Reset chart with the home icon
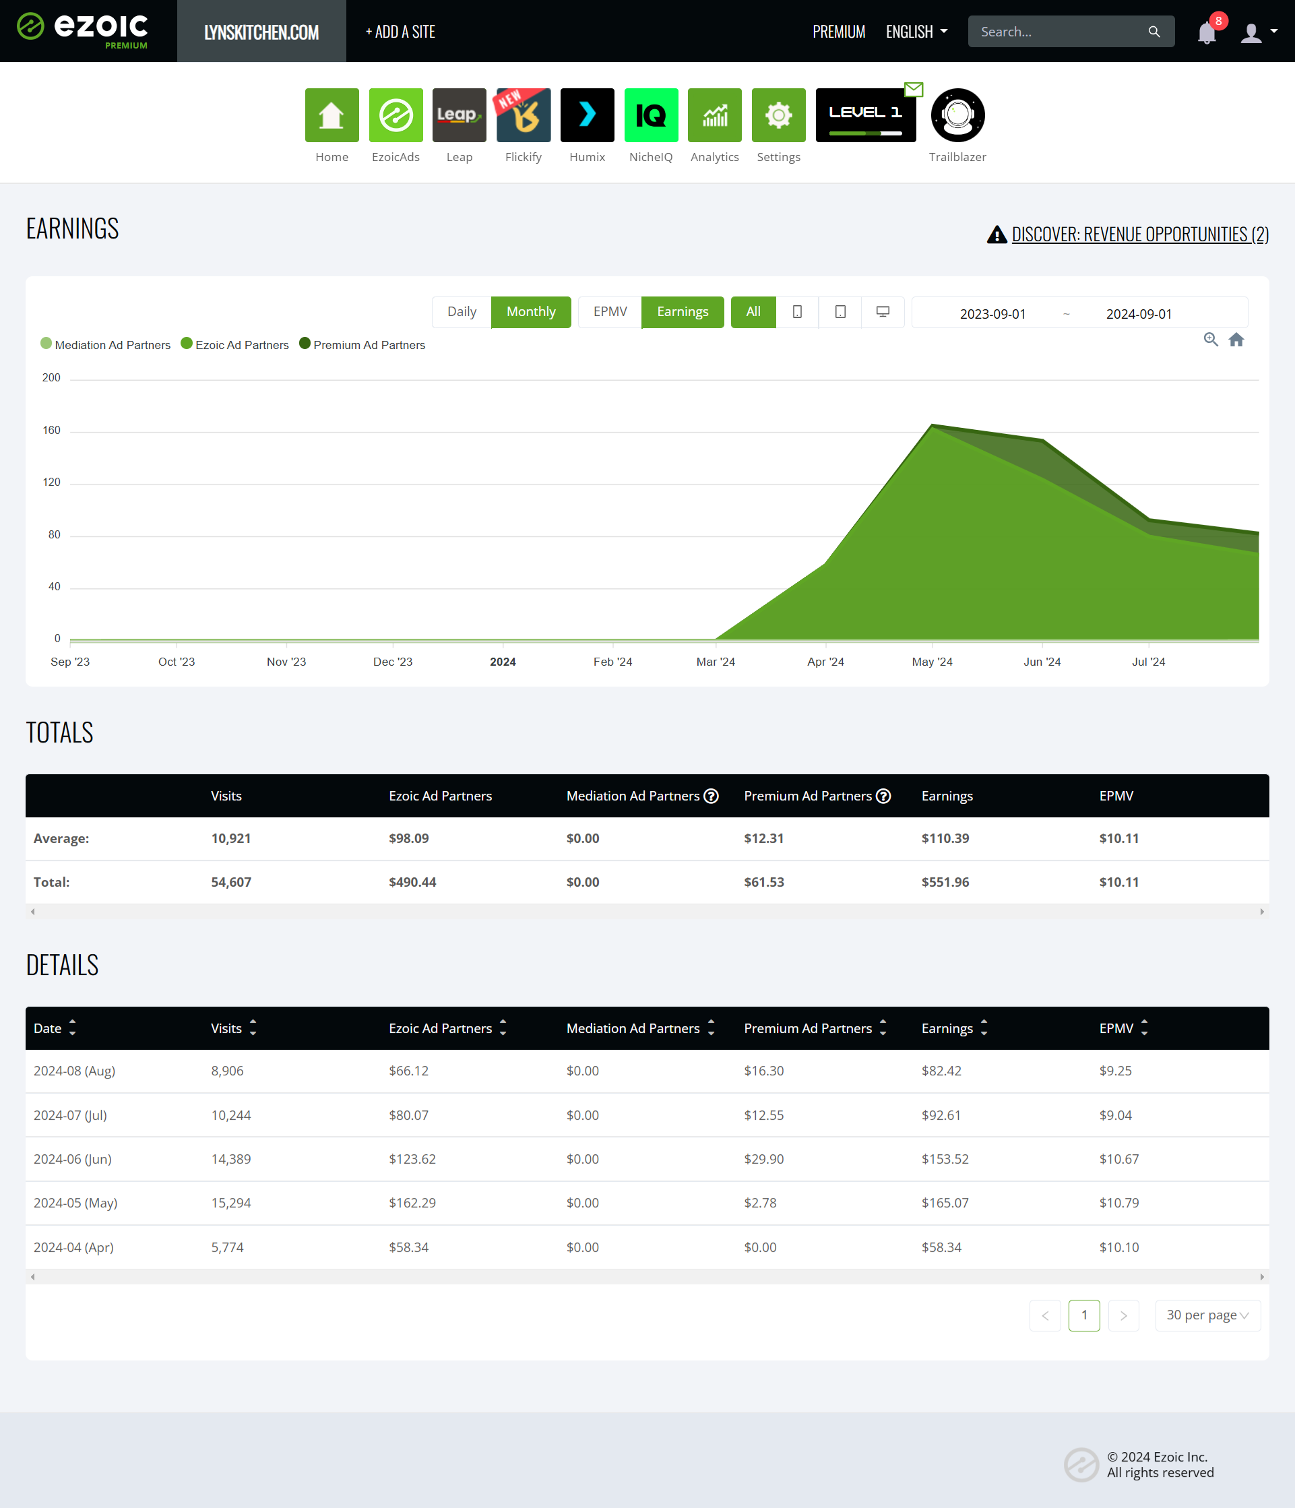 pyautogui.click(x=1236, y=339)
